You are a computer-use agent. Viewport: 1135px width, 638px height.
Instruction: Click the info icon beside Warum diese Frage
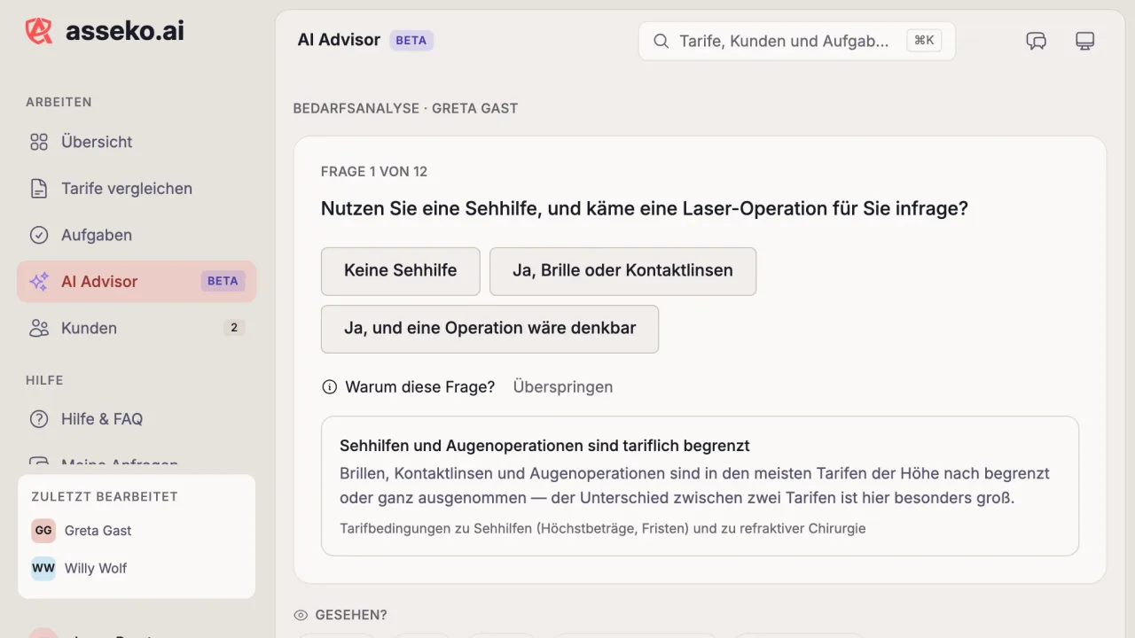click(329, 387)
